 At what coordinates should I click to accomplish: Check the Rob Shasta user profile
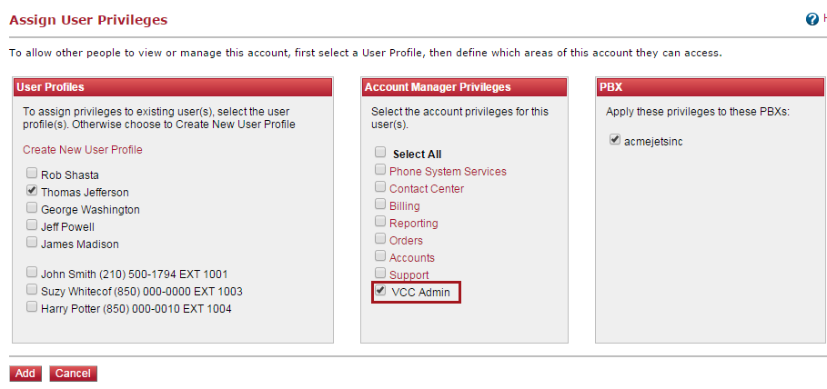(x=32, y=173)
